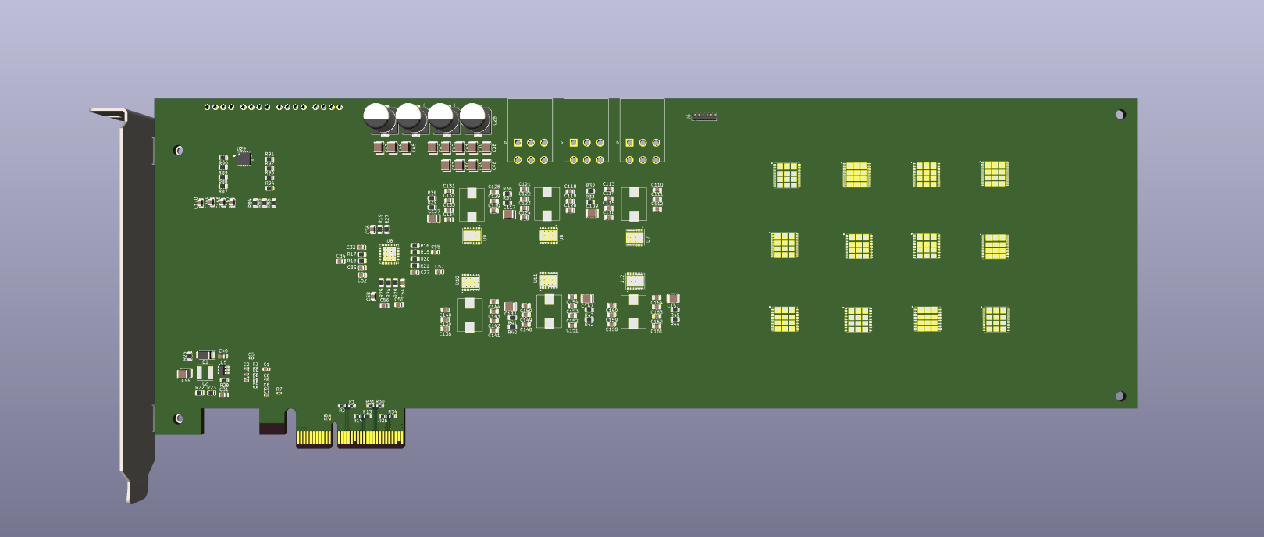Select the L2 inductor
This screenshot has width=1264, height=537.
click(205, 372)
